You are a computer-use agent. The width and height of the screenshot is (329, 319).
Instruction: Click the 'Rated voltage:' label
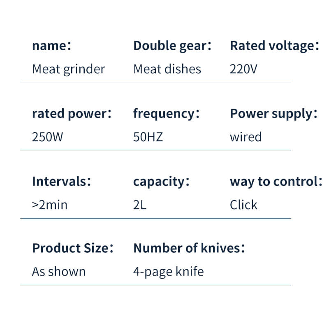274,46
